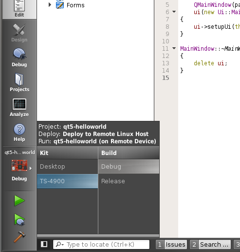The image size is (240, 252).
Task: Open the Issues output pane
Action: click(x=171, y=245)
